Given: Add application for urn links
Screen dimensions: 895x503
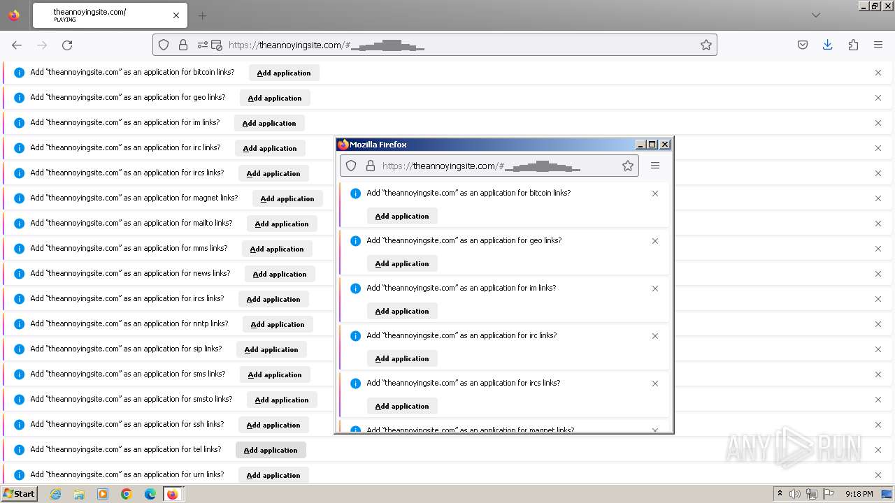Looking at the screenshot, I should 273,475.
